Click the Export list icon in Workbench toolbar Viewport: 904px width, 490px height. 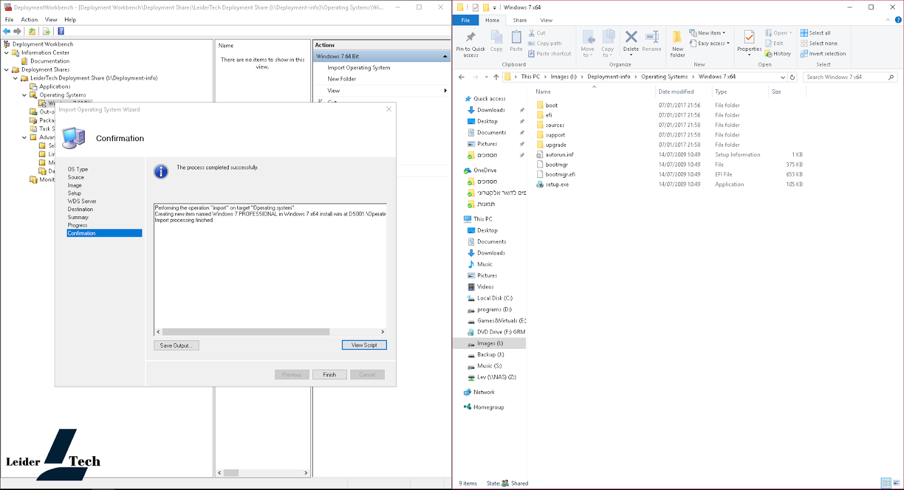point(46,31)
